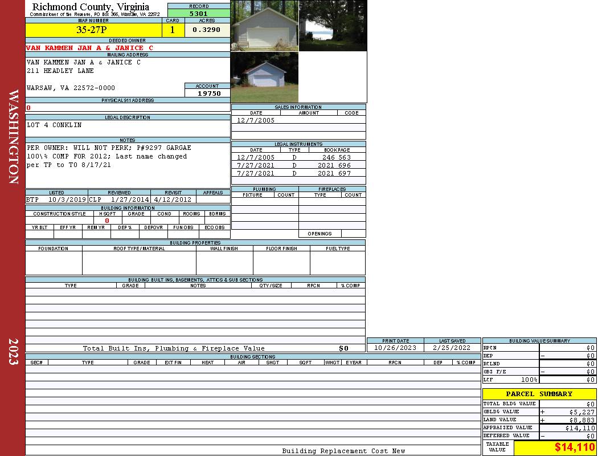Click the WASHINGTON label on the red sidebar
598x456 pixels.
click(13, 136)
